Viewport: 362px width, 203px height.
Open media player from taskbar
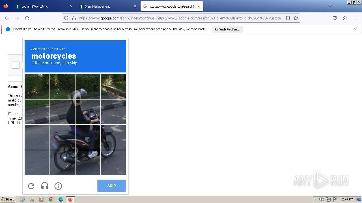coord(42,199)
